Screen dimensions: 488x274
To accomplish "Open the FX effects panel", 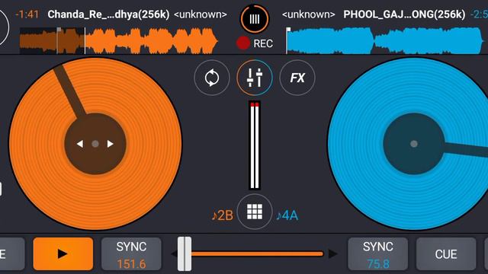I will (297, 78).
